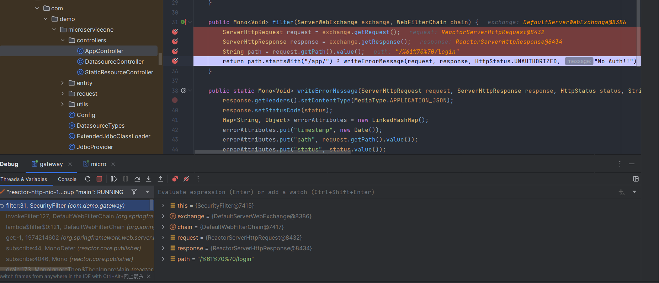Screen dimensions: 659x283
Task: Expand the request folder in project tree
Action: coord(63,94)
